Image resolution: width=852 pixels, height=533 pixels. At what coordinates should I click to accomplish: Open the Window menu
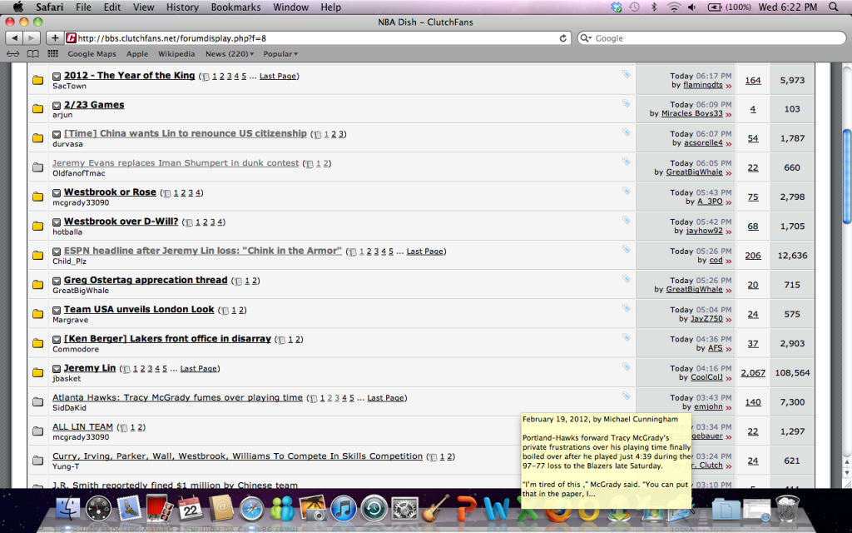(290, 7)
